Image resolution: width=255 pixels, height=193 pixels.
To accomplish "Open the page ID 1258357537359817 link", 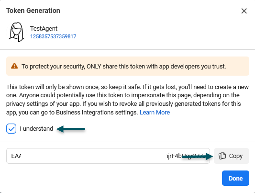I will [53, 36].
